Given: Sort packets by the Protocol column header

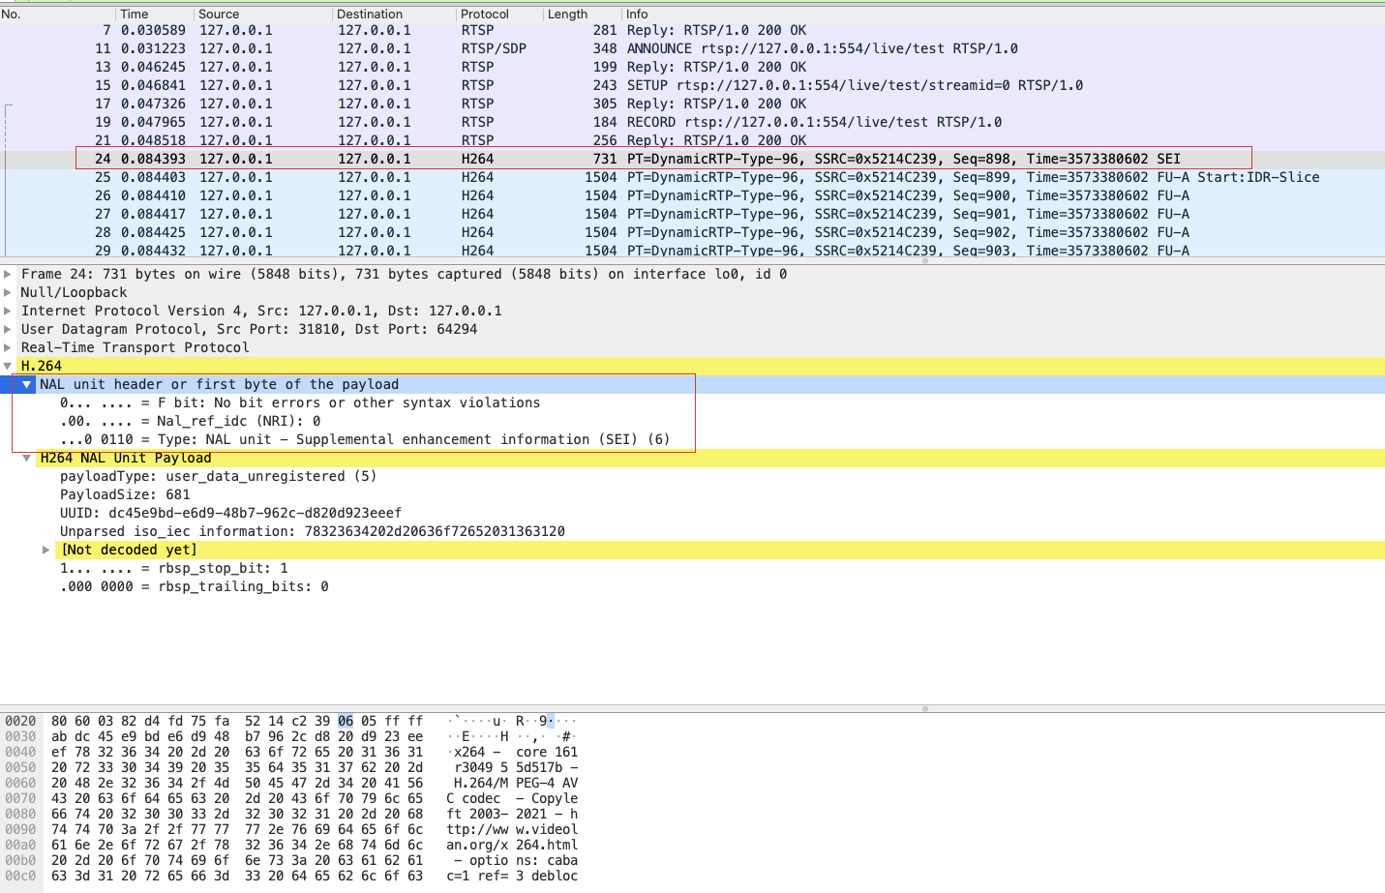Looking at the screenshot, I should 499,15.
